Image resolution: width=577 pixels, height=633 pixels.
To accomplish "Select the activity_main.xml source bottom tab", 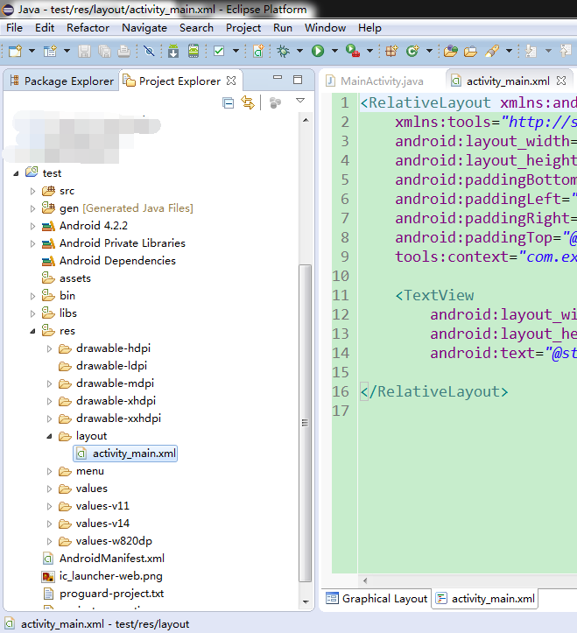I will (485, 599).
